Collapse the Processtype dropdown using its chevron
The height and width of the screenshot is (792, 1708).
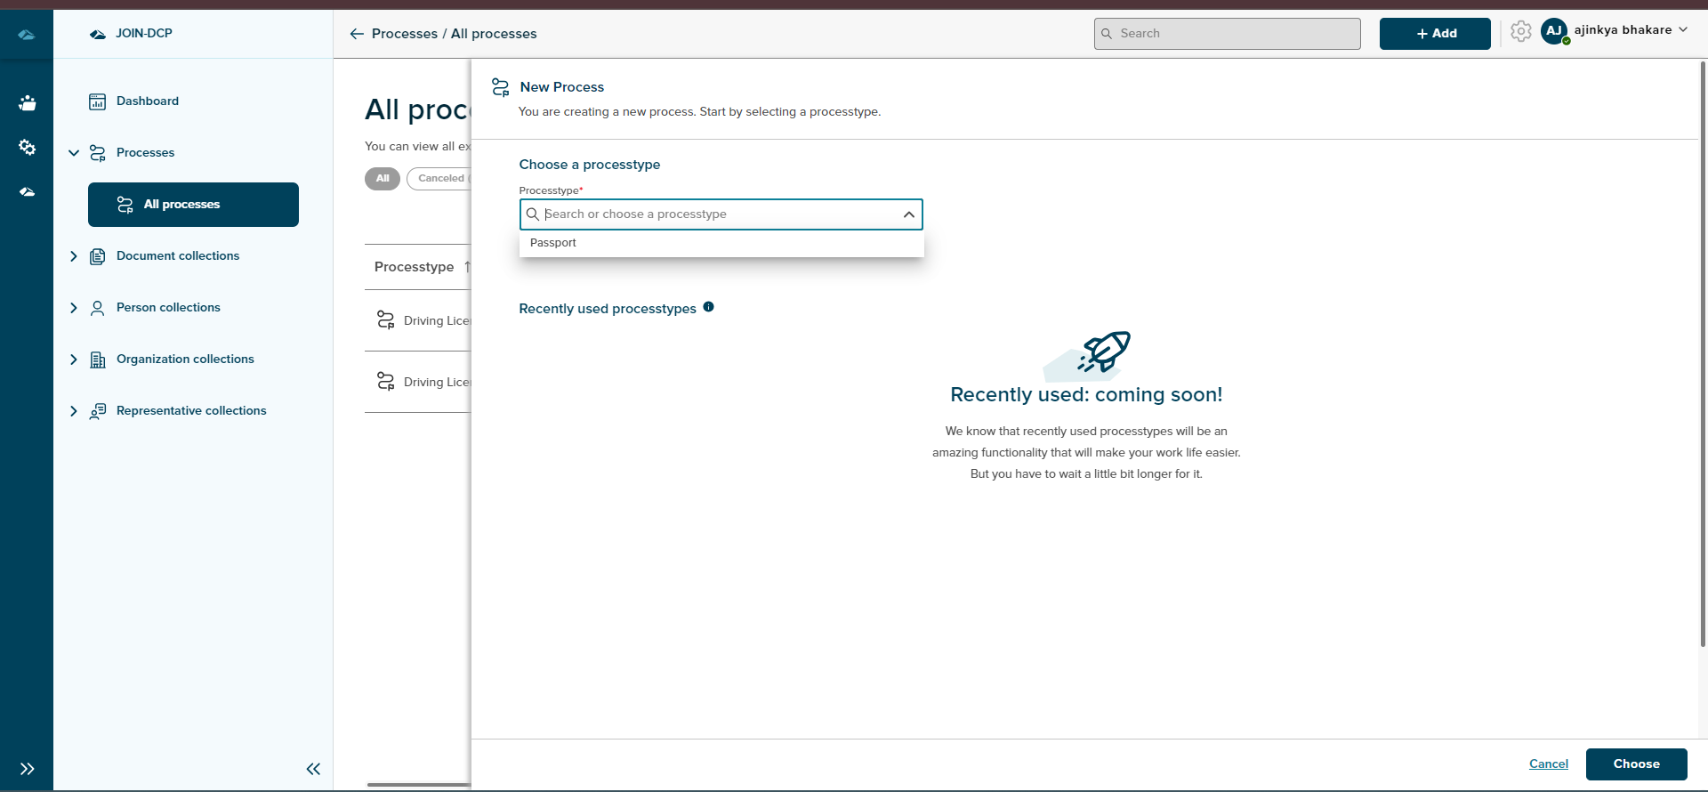click(x=908, y=214)
